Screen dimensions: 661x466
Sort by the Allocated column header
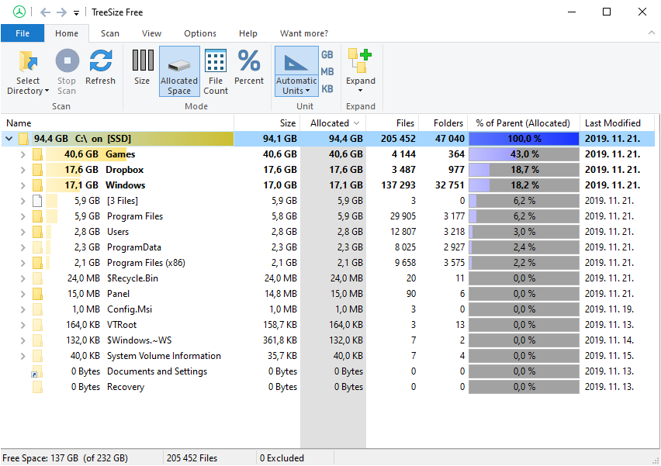click(333, 123)
